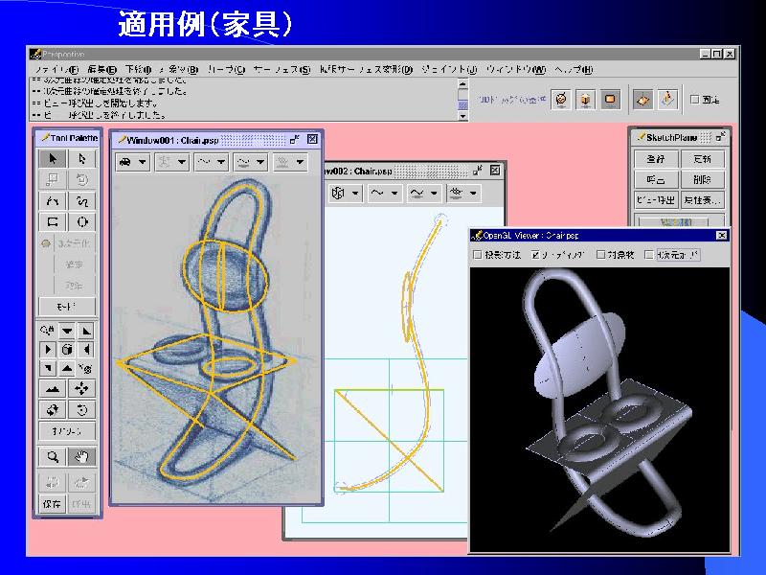The width and height of the screenshot is (766, 575).
Task: Tick the checkbox at the main toolbar's right end
Action: pos(694,99)
